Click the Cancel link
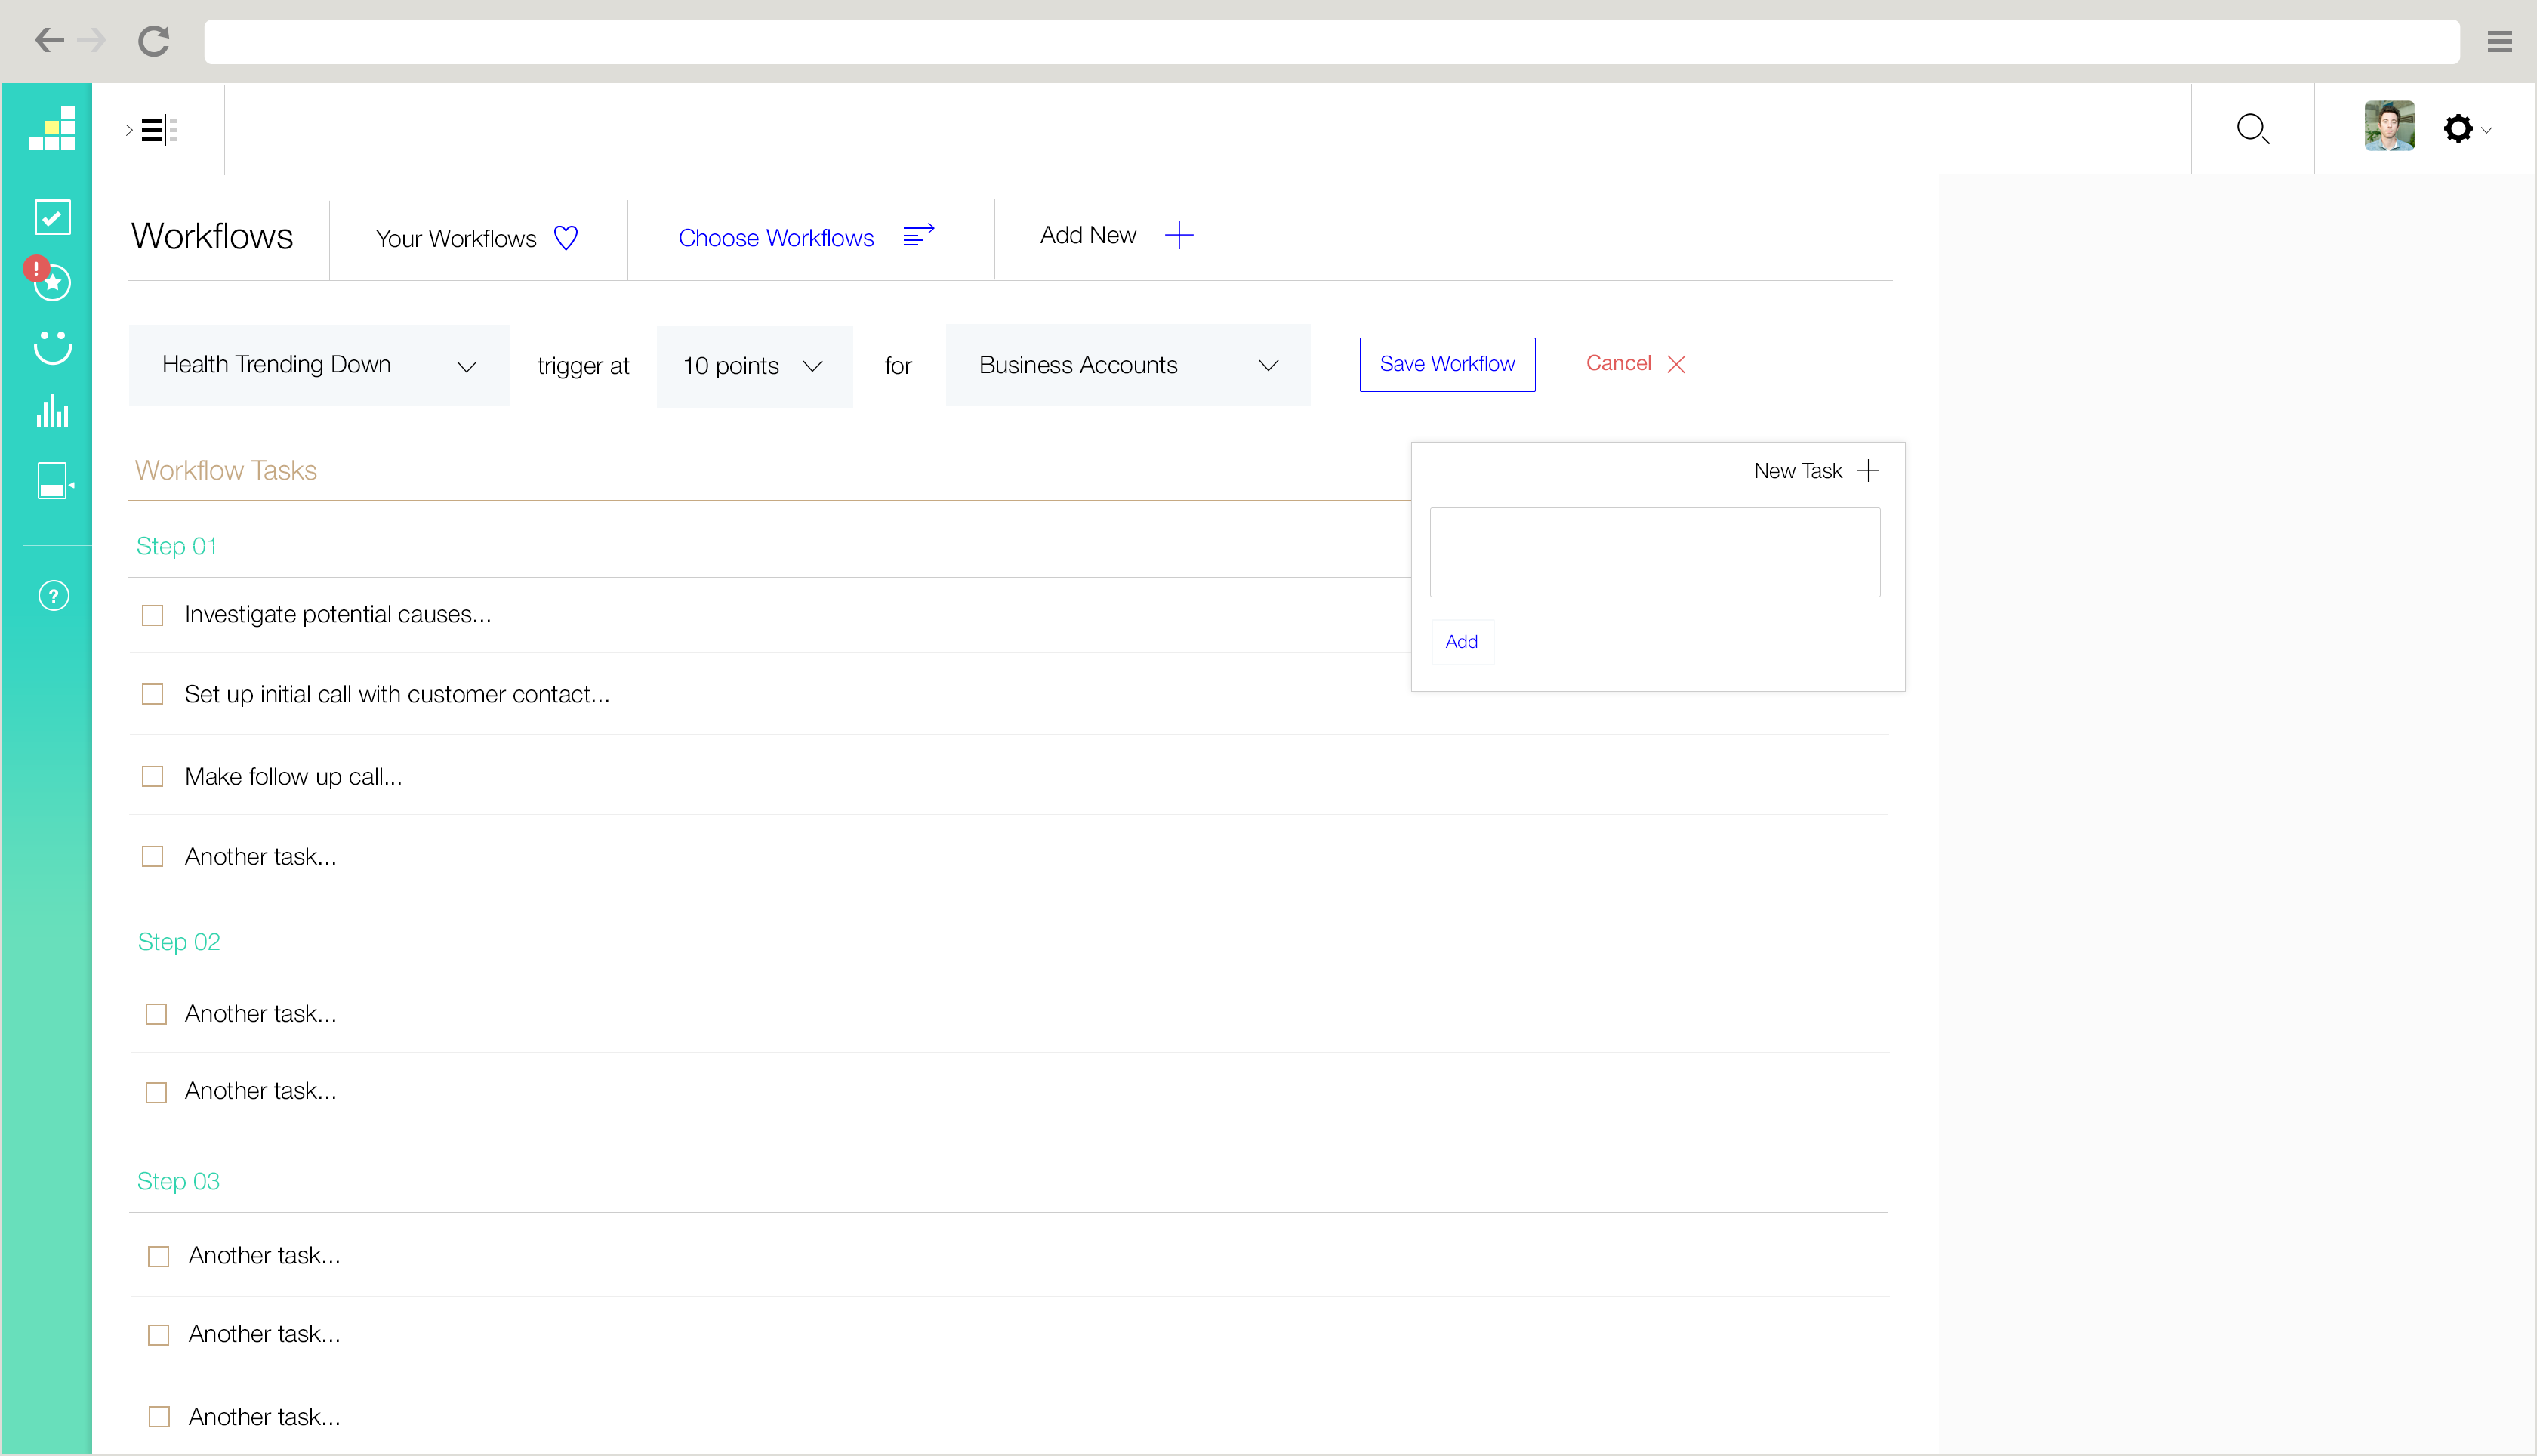 1618,363
